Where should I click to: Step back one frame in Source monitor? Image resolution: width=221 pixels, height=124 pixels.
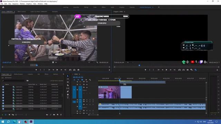(x=53, y=70)
